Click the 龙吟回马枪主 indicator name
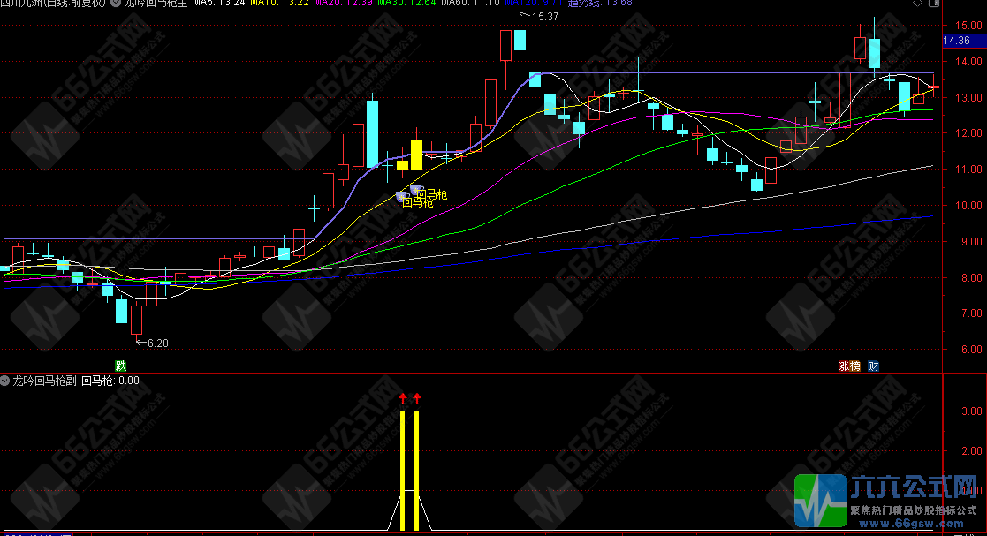 (x=156, y=4)
